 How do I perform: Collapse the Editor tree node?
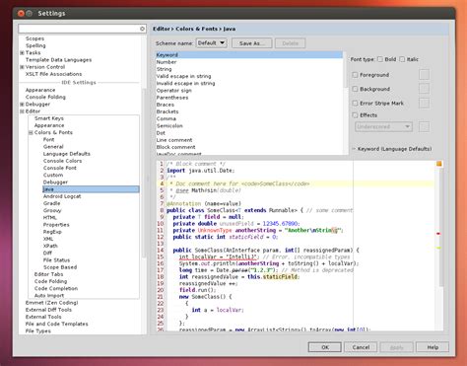click(22, 111)
